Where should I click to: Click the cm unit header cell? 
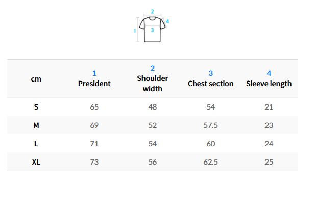(x=36, y=79)
